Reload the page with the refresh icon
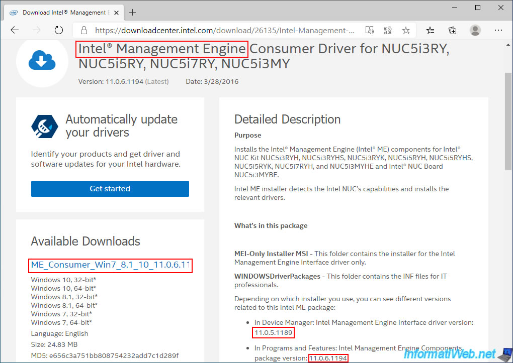 (x=58, y=31)
